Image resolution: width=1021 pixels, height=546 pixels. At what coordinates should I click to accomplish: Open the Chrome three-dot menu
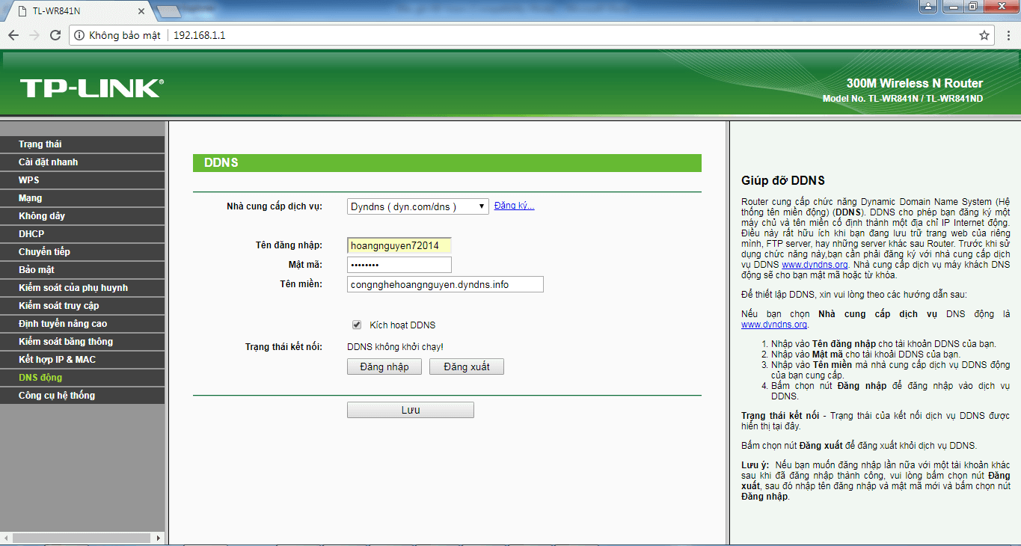click(x=1008, y=35)
